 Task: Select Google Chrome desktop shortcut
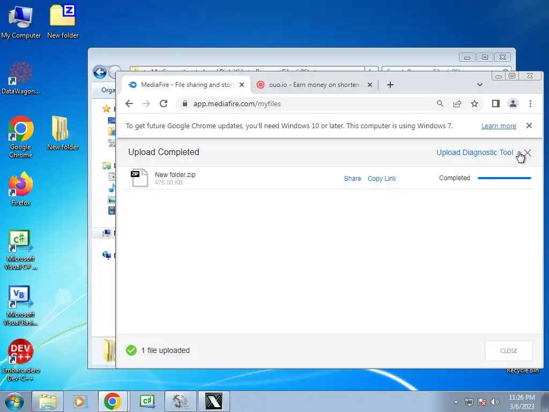pos(21,137)
